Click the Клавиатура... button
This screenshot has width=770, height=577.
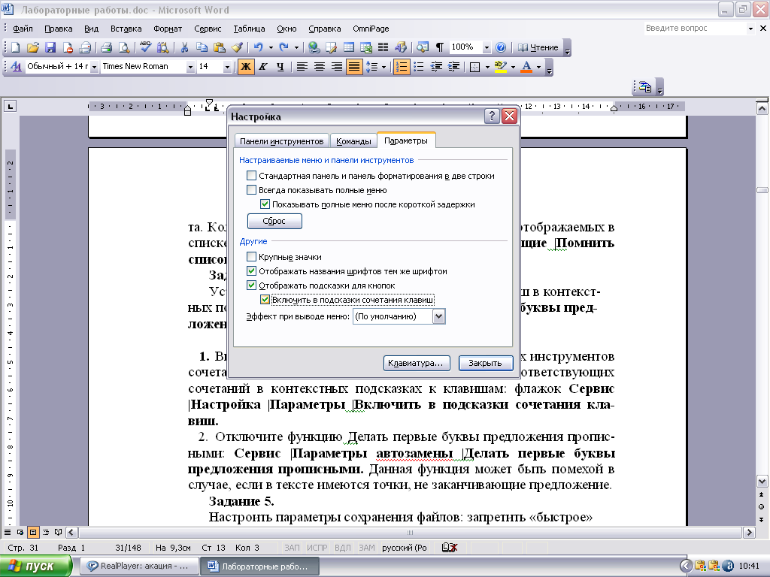[417, 363]
